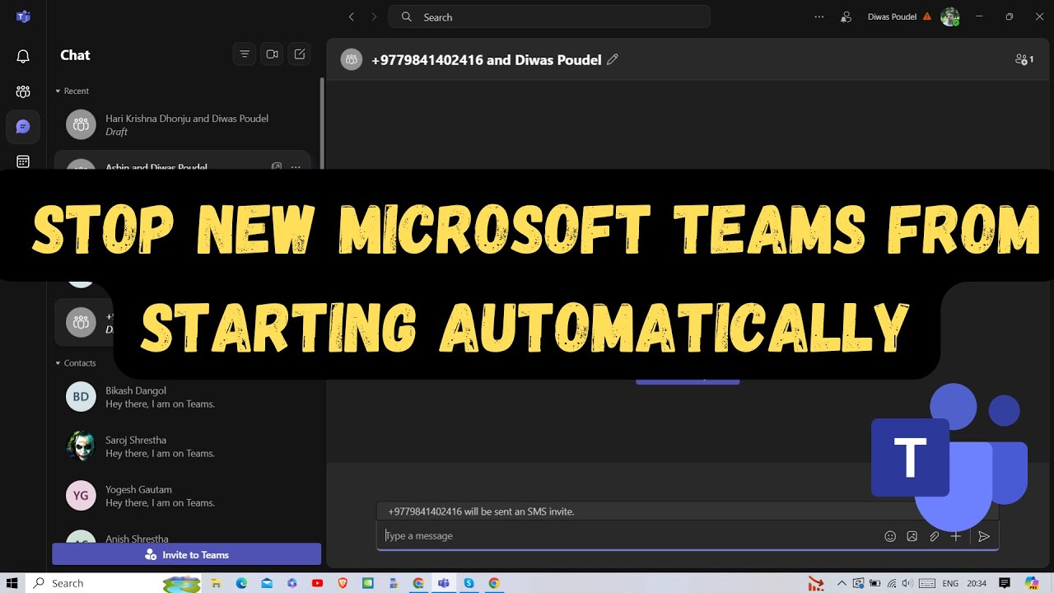This screenshot has width=1054, height=593.
Task: Open Brave browser from the taskbar
Action: [x=343, y=583]
